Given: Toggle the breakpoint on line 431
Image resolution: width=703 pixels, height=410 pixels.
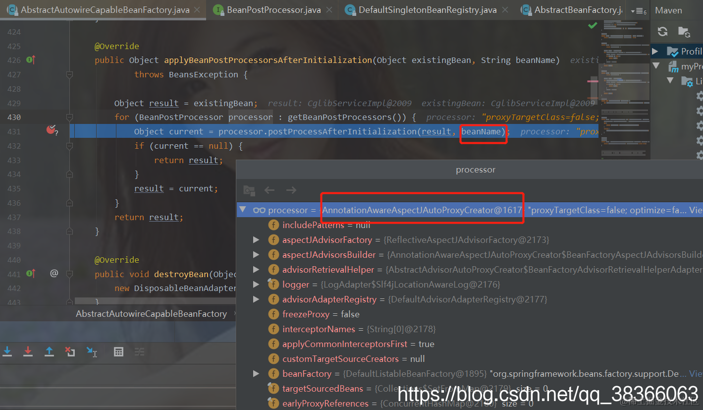Looking at the screenshot, I should [x=52, y=130].
